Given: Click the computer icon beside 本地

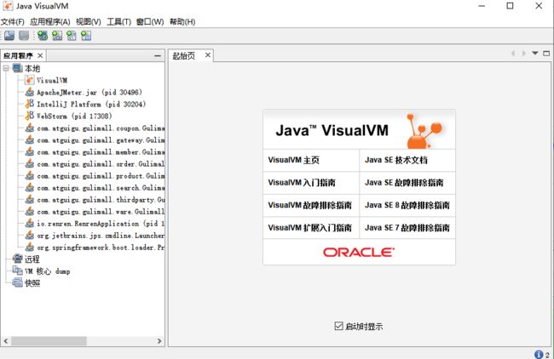Looking at the screenshot, I should [17, 68].
